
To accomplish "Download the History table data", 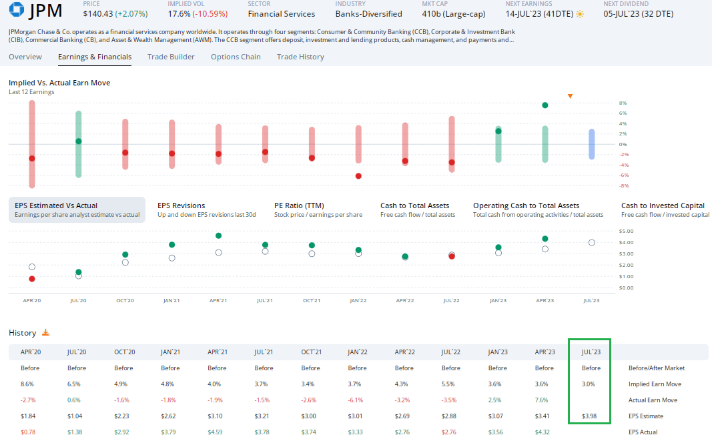I will pos(46,332).
